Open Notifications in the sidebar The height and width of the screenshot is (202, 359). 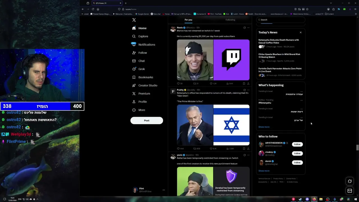coord(143,44)
